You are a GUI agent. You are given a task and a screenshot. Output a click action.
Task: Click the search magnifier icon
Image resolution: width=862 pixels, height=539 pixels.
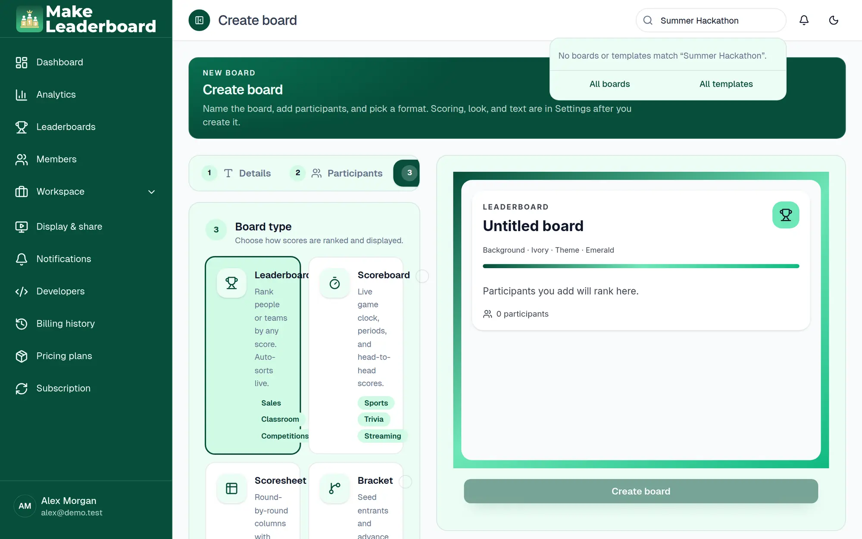(x=648, y=20)
